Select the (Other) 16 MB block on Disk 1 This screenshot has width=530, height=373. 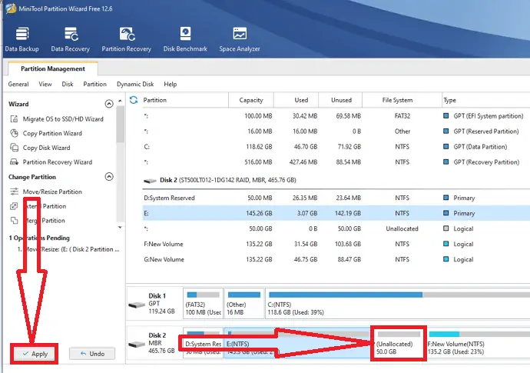[x=244, y=303]
